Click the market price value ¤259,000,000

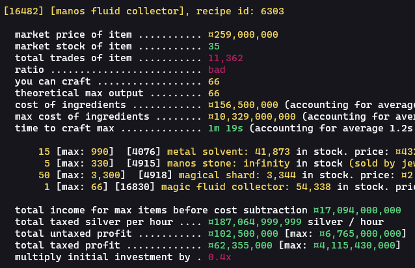click(243, 35)
